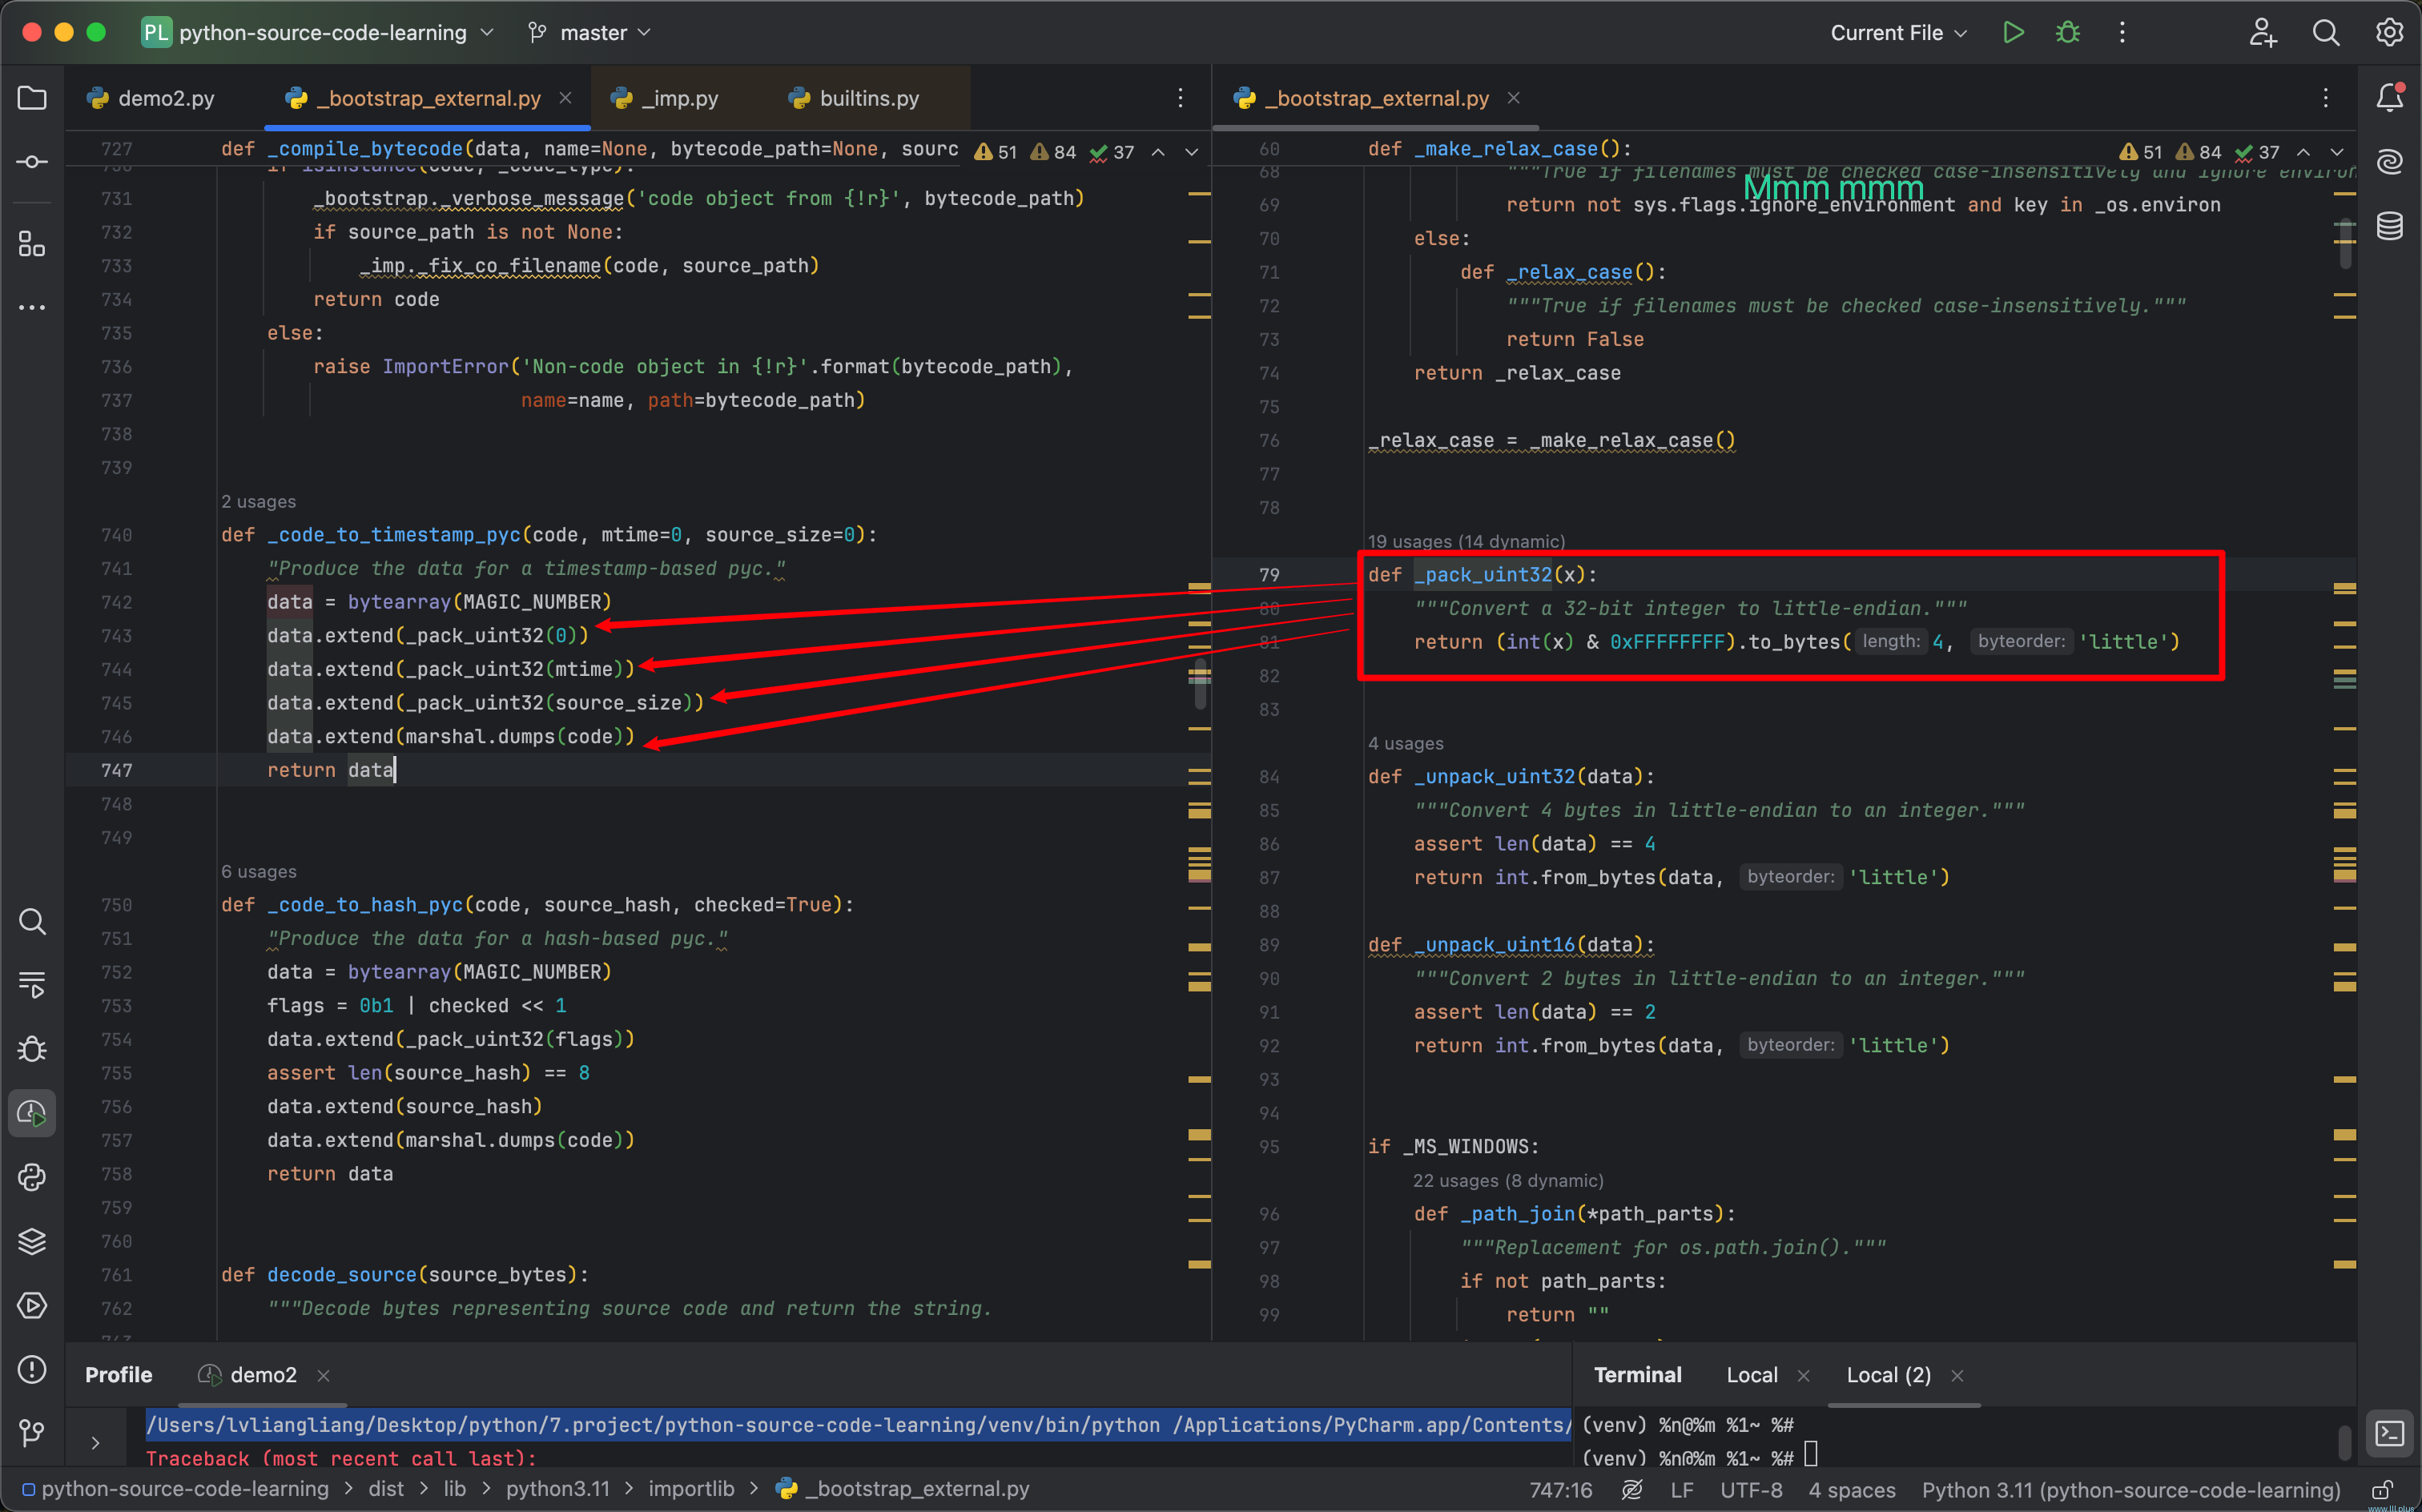The image size is (2422, 1512).
Task: Open the Python Packages layers icon
Action: click(x=32, y=1241)
